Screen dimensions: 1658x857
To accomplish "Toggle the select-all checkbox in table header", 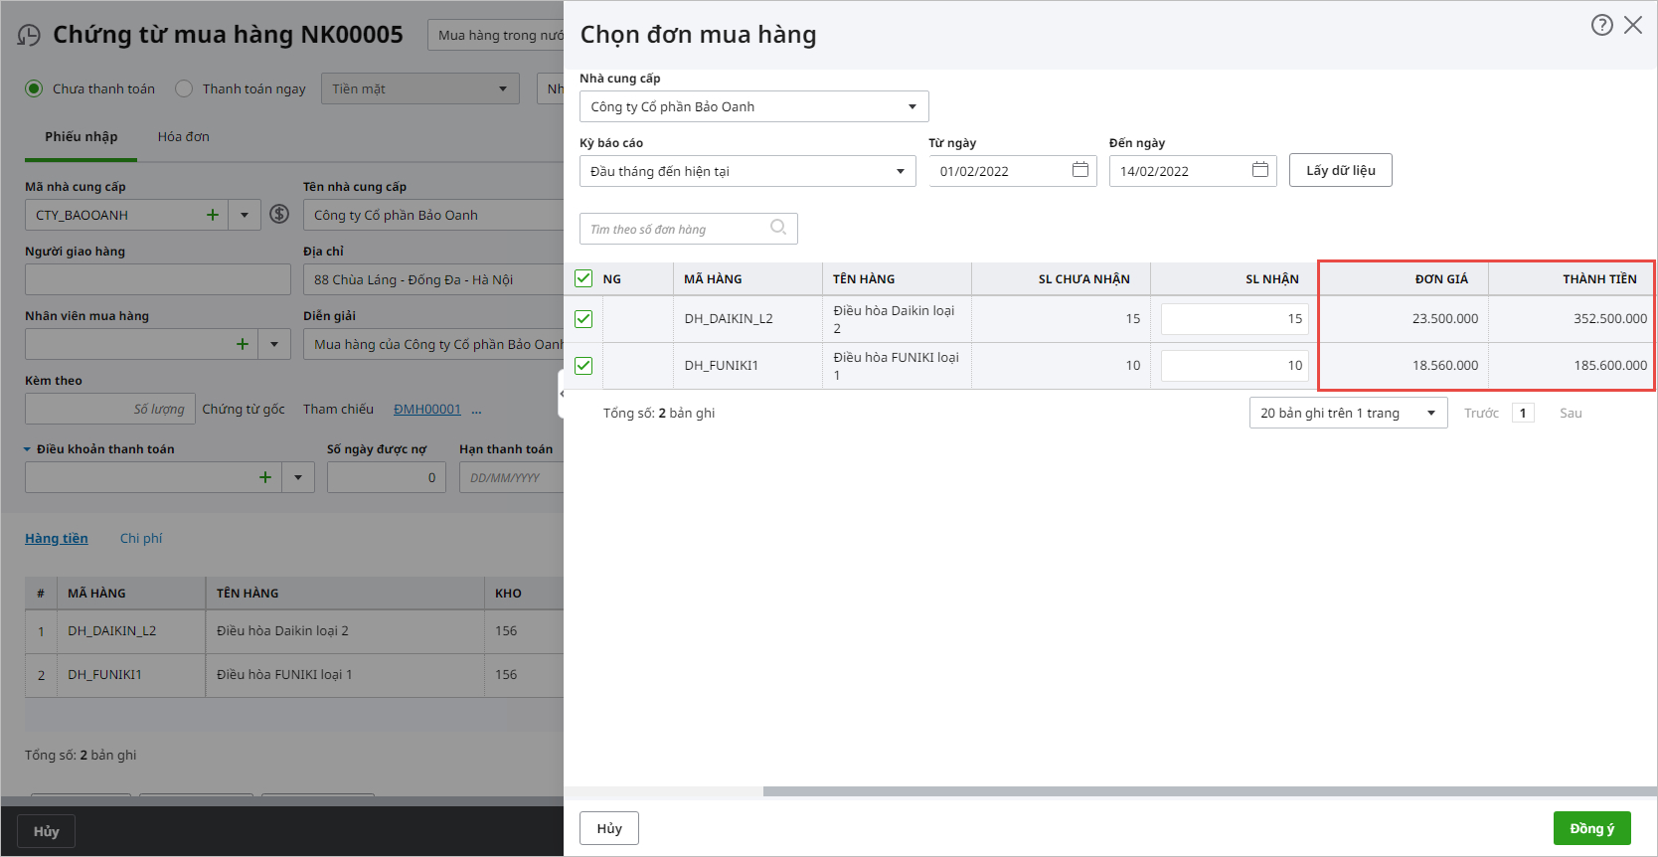I will (x=583, y=278).
